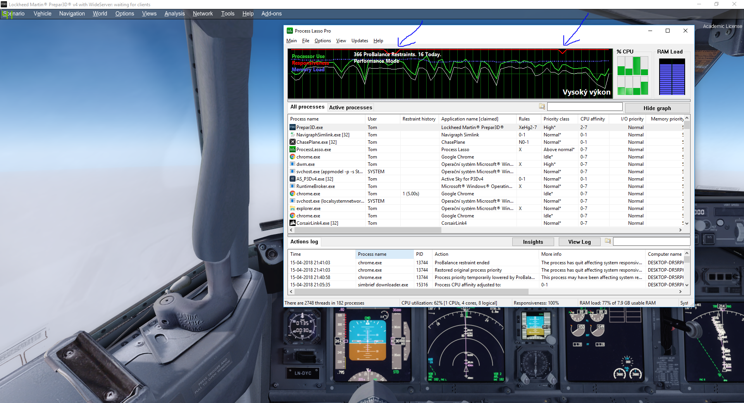Click the % CPU core usage meter
Viewport: 744px width, 403px height.
[632, 76]
